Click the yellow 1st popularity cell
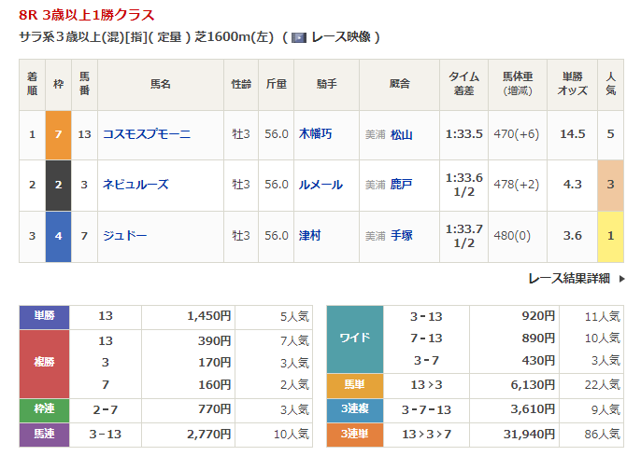Viewport: 641px width, 456px height. pos(610,236)
